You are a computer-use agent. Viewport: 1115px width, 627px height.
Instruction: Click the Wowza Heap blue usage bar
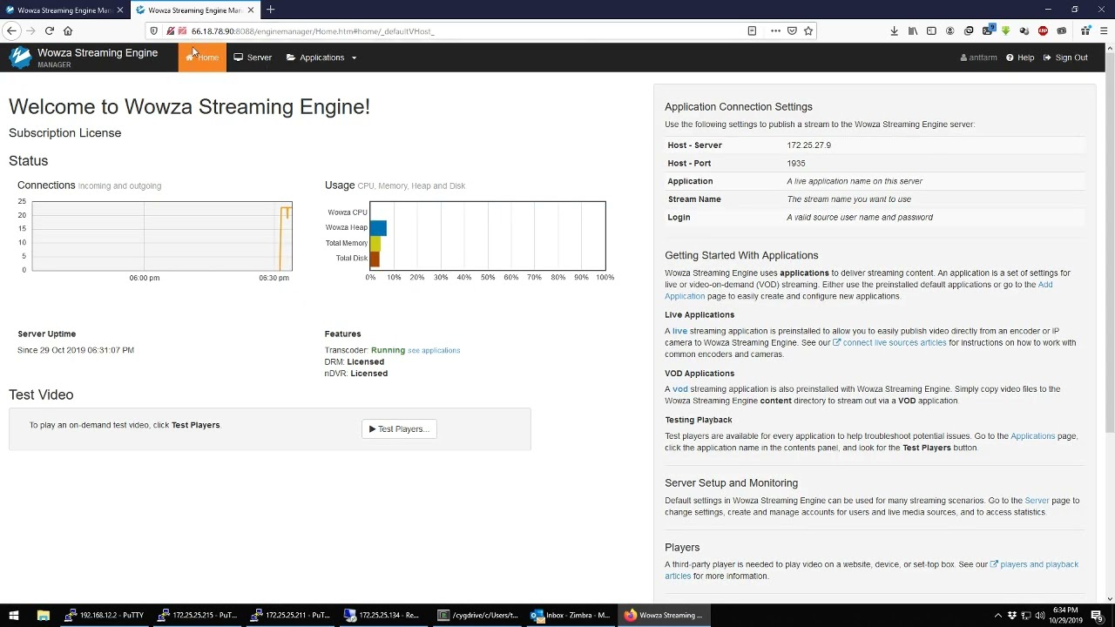click(x=378, y=228)
